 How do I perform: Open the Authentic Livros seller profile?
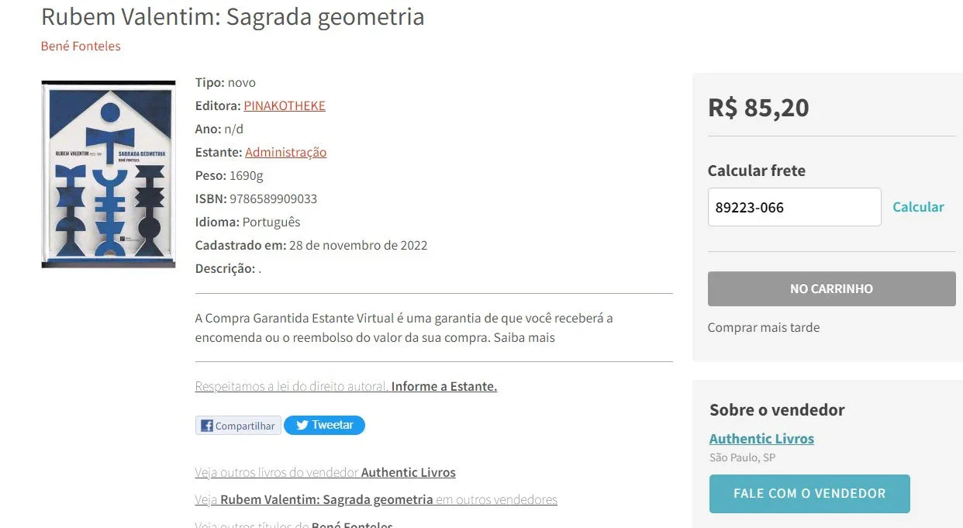coord(761,438)
